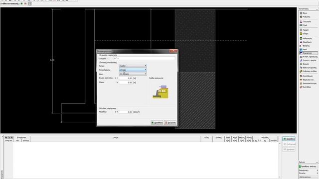This screenshot has width=319, height=179.
Task: Click the surcharge magnitude q input field
Action: [126, 112]
